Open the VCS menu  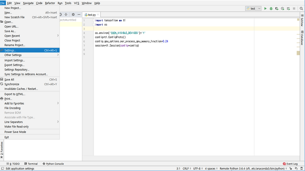[x=77, y=3]
